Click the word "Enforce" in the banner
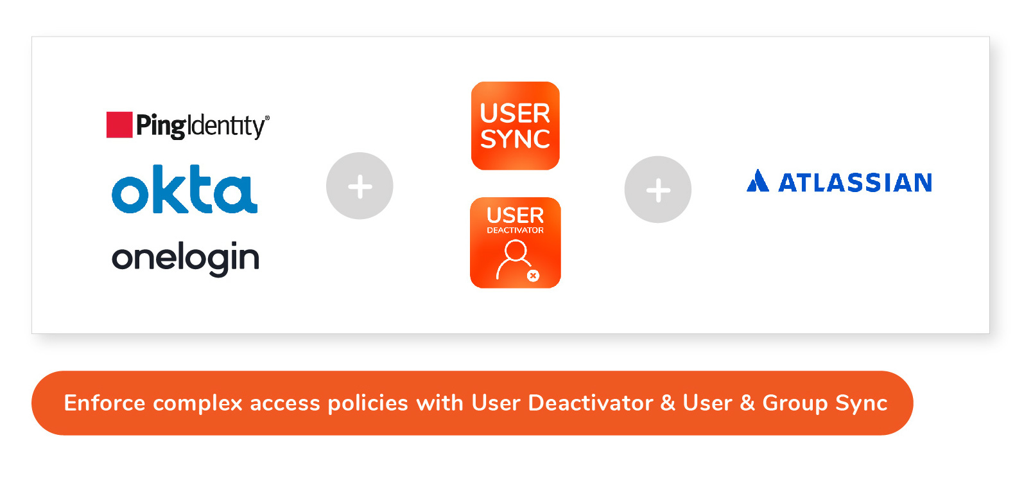The height and width of the screenshot is (494, 1024). coord(105,403)
